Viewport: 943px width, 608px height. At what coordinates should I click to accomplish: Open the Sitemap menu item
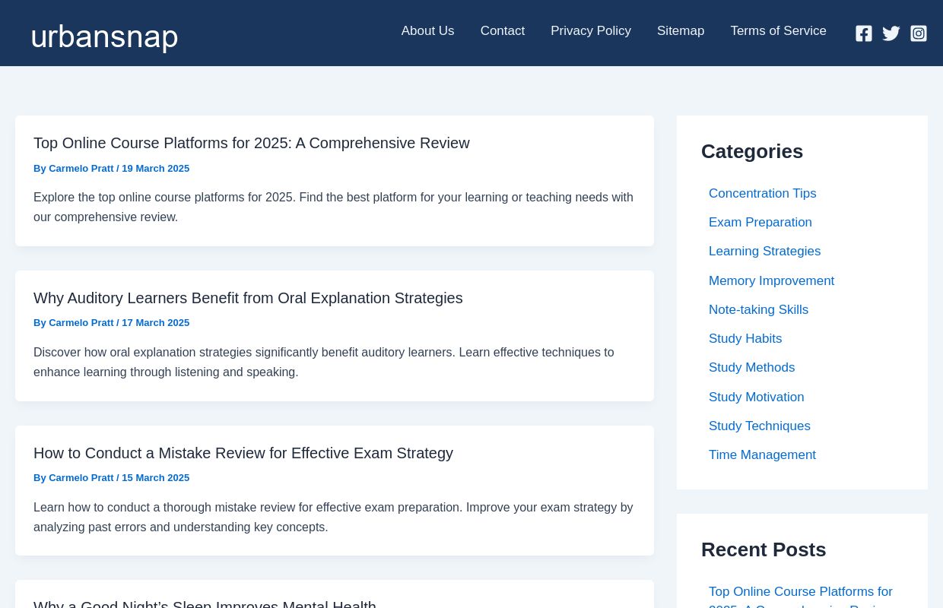point(681,31)
